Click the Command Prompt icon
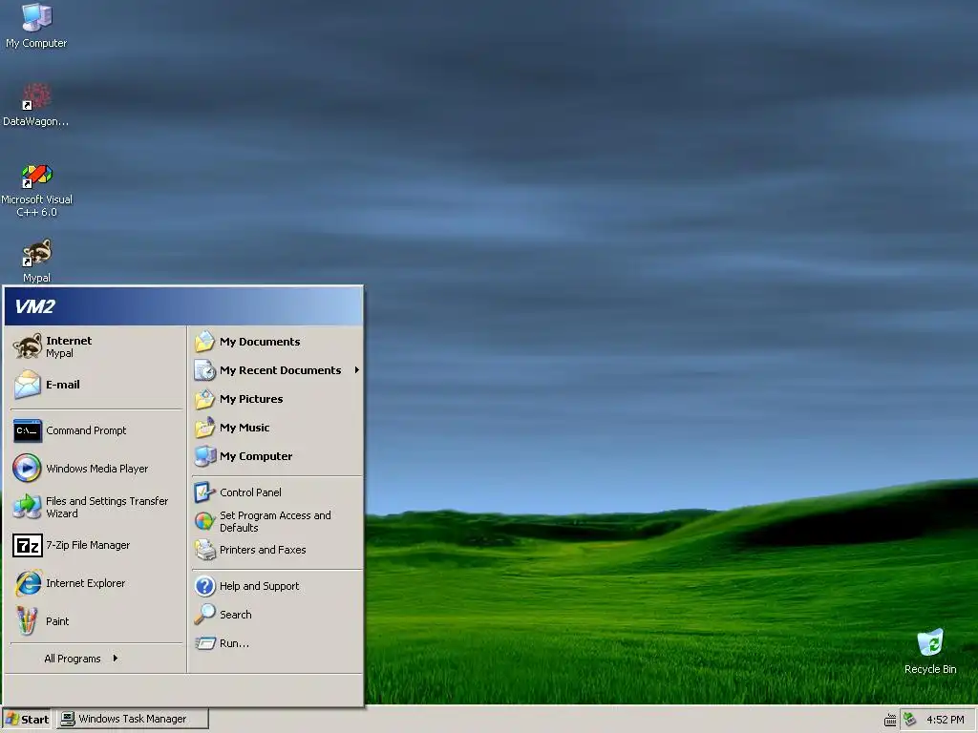978x733 pixels. click(28, 430)
